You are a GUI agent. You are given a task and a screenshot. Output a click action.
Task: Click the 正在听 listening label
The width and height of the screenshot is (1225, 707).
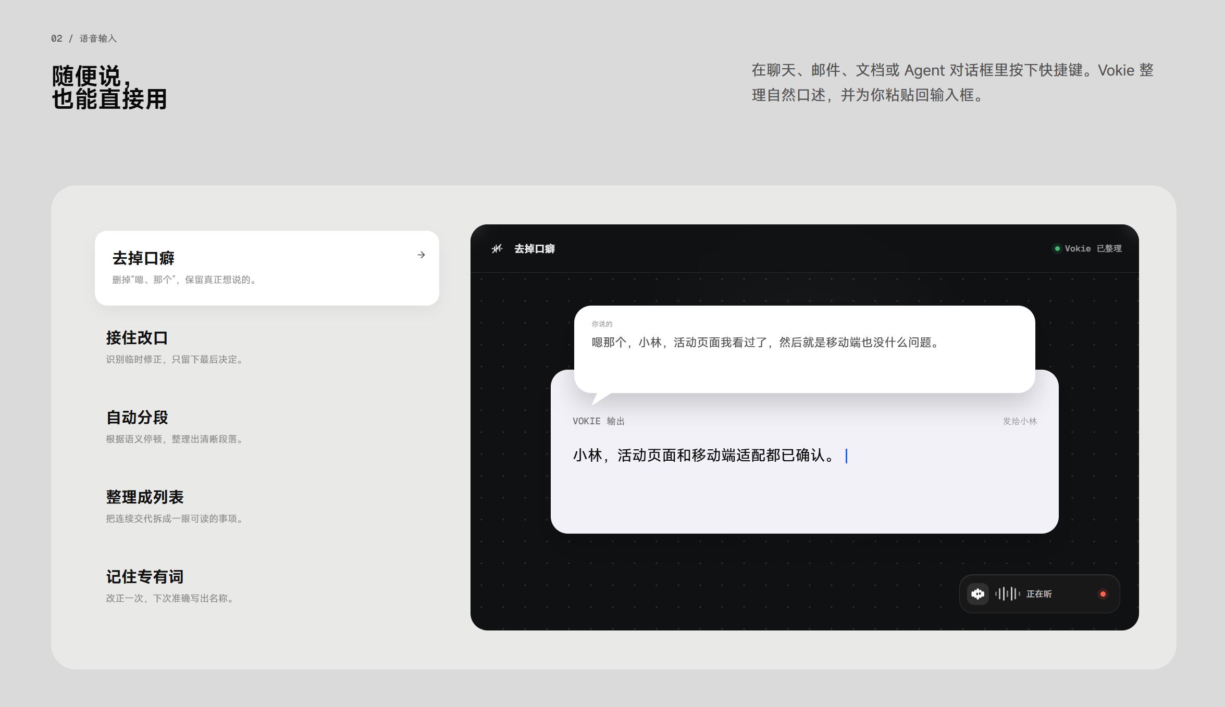1039,594
